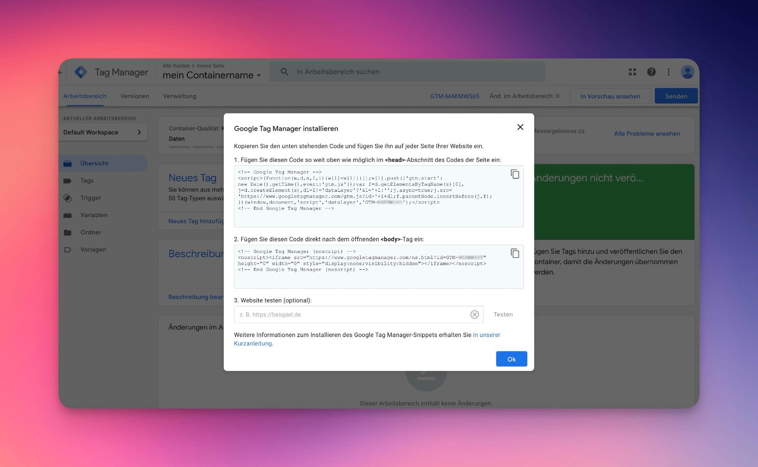Click the Tags label icon
This screenshot has height=467, width=758.
click(68, 181)
